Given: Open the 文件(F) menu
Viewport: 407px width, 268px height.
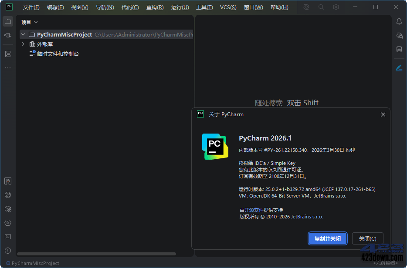Looking at the screenshot, I should tap(31, 7).
